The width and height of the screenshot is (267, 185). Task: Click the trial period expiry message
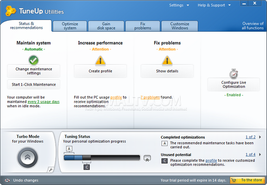coord(194,180)
